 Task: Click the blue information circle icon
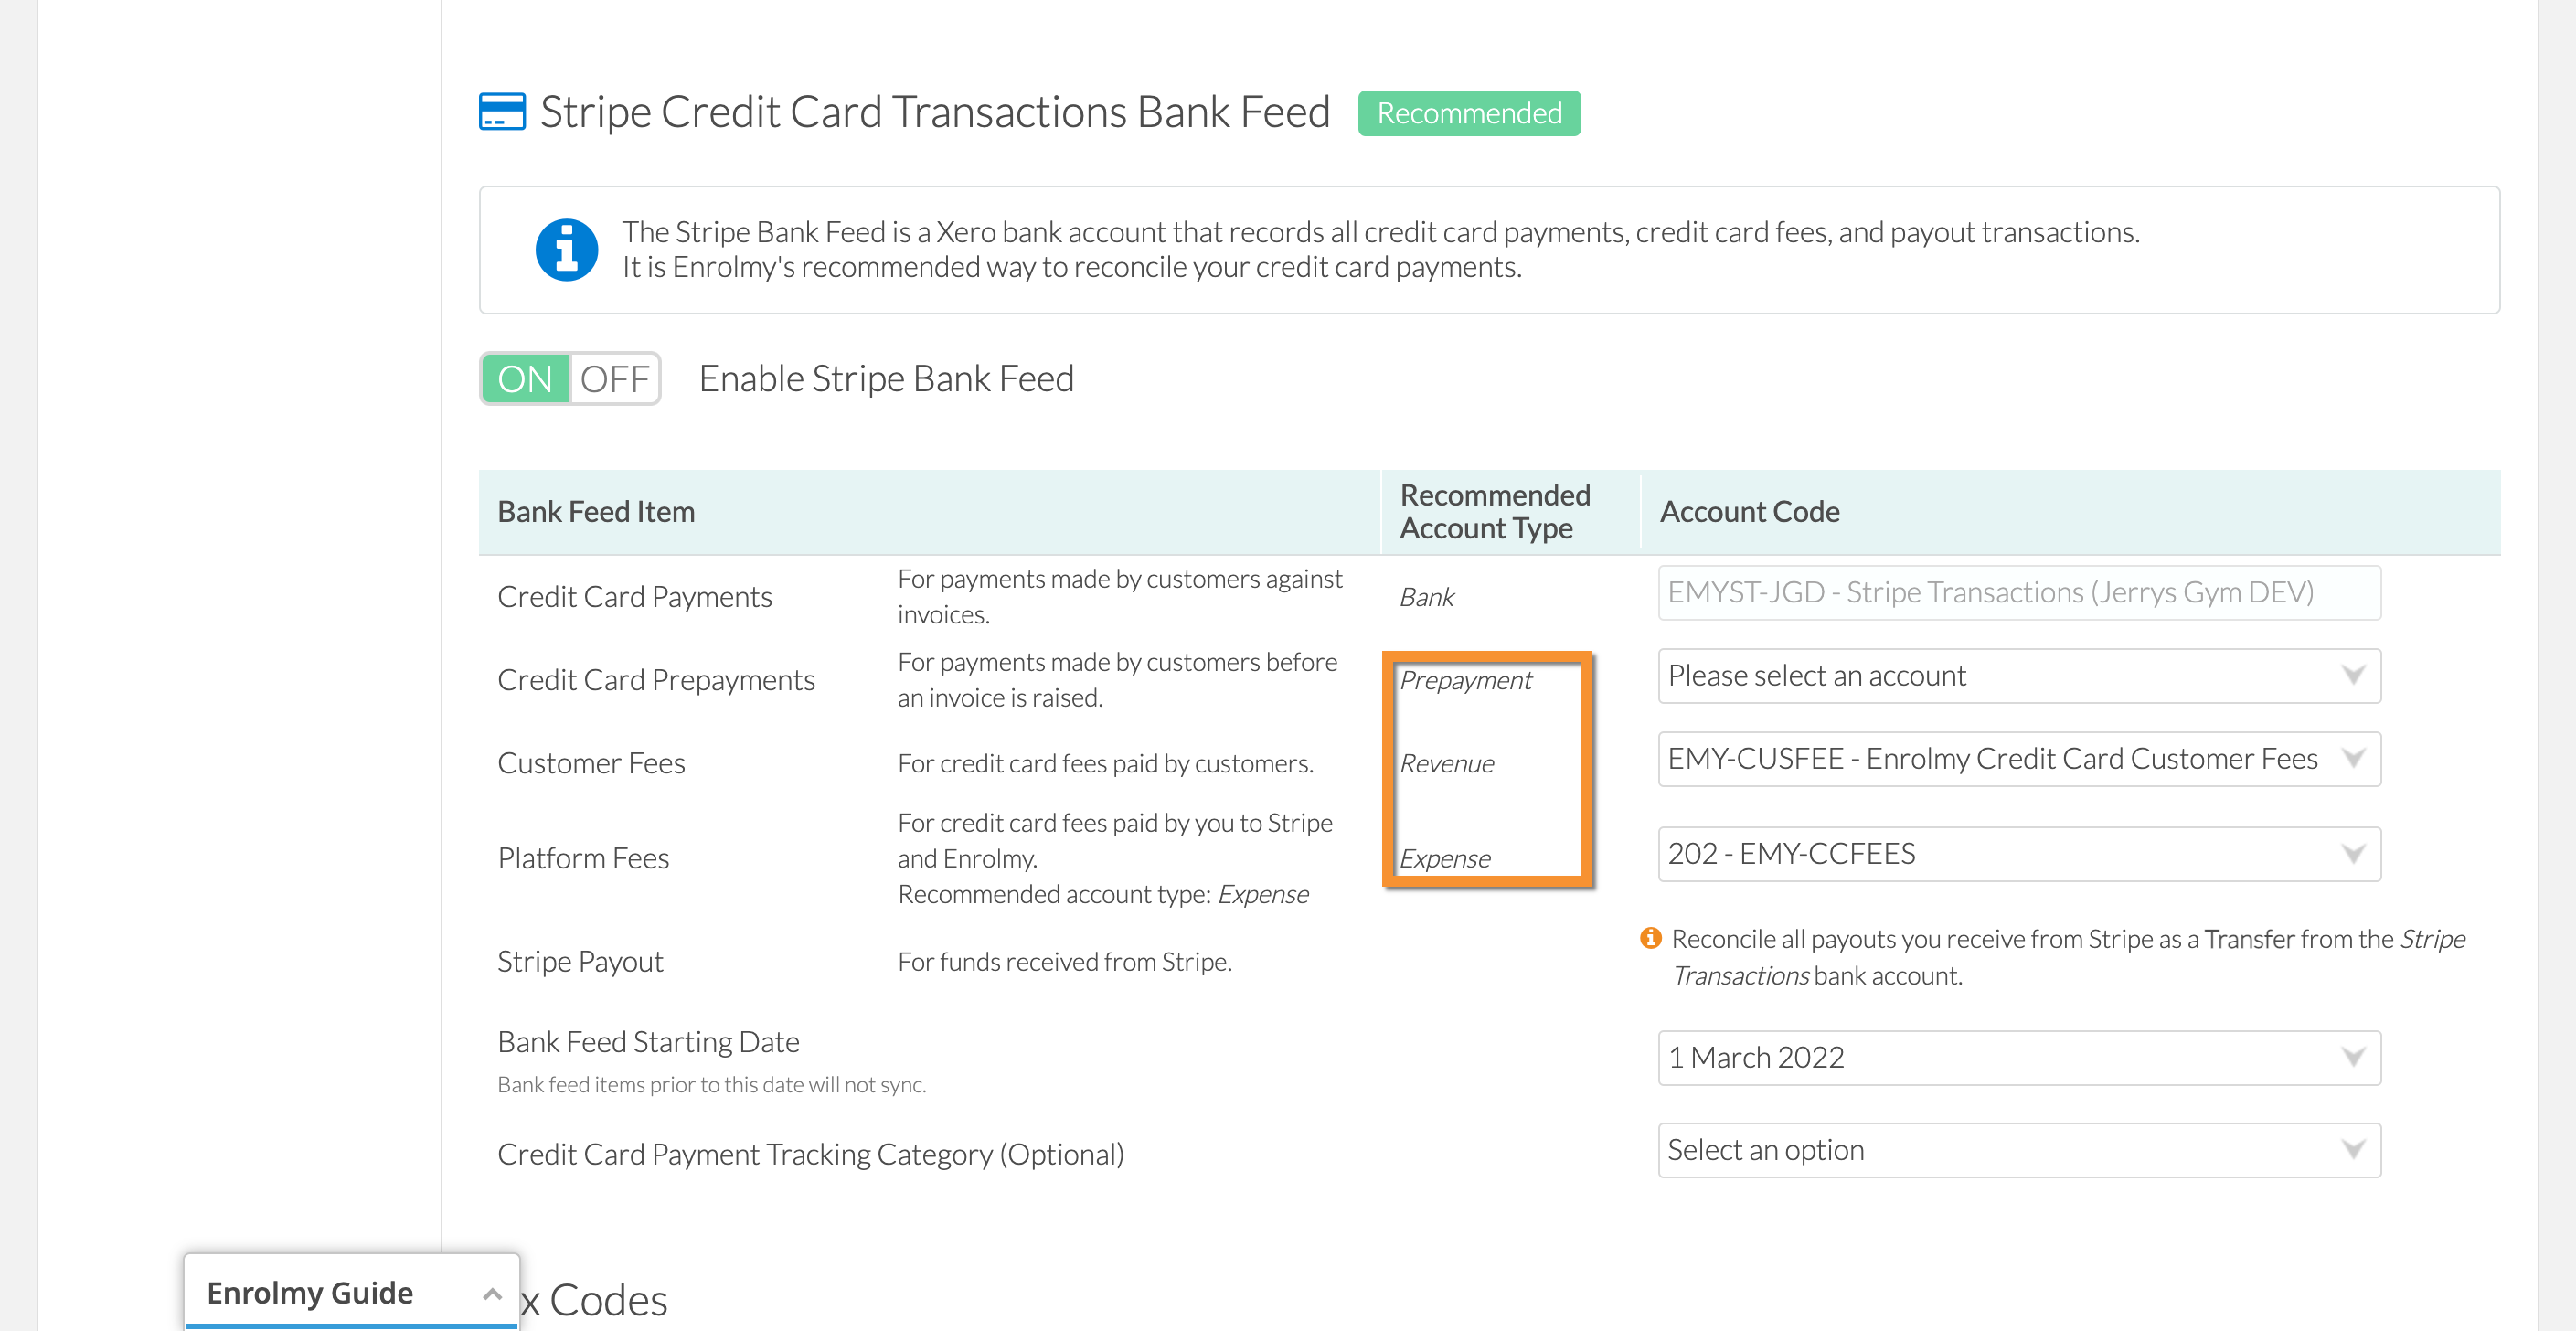click(x=566, y=250)
